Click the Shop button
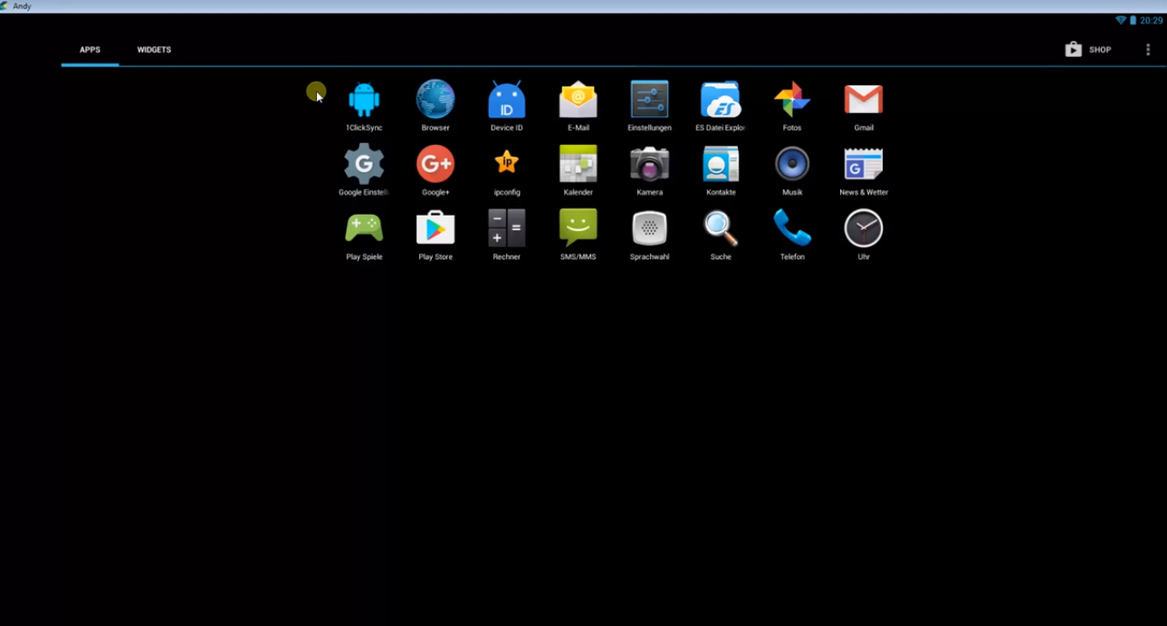 tap(1088, 50)
